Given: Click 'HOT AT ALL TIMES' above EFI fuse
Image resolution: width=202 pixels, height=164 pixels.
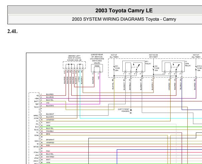Looking at the screenshot, I should tap(114, 56).
